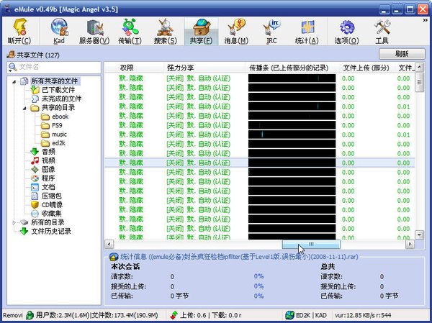Open the Statistics 统计(A) toolbar icon

(307, 32)
